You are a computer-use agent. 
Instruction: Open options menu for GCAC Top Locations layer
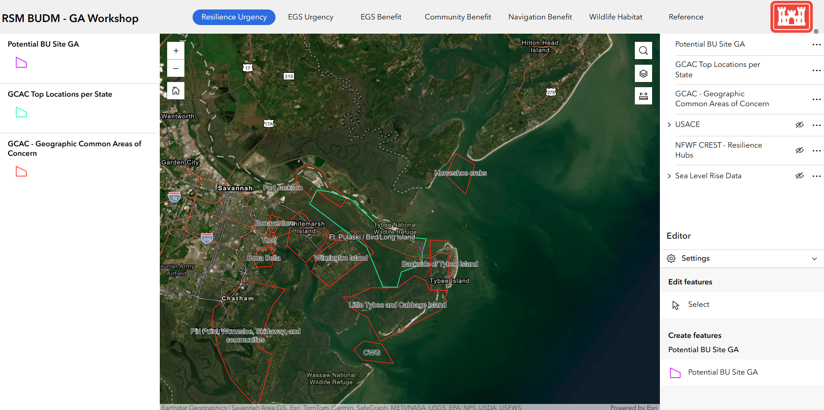(816, 70)
